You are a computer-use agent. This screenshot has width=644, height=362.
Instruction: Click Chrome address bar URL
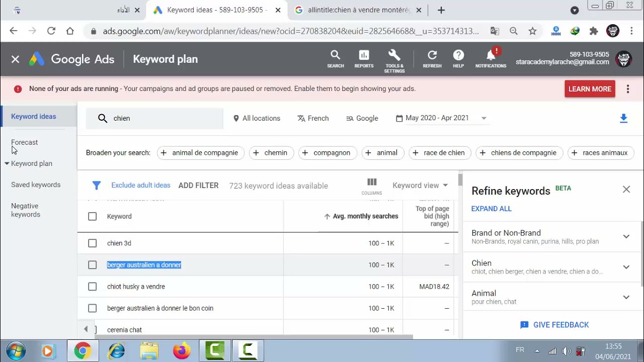coord(291,31)
